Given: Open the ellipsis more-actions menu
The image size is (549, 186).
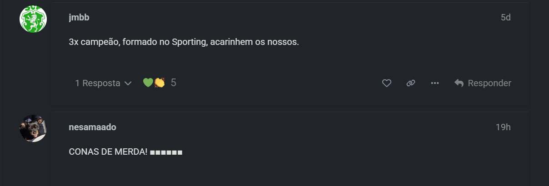Looking at the screenshot, I should pos(435,83).
